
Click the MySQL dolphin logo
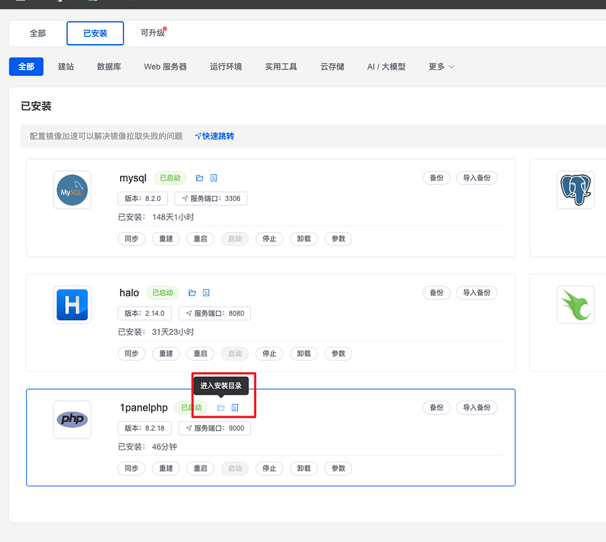tap(72, 190)
